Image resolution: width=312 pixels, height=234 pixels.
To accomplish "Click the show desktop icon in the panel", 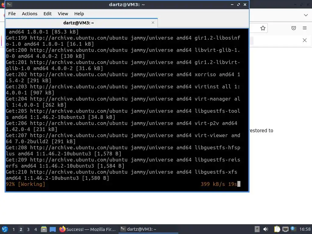I will click(x=53, y=229).
